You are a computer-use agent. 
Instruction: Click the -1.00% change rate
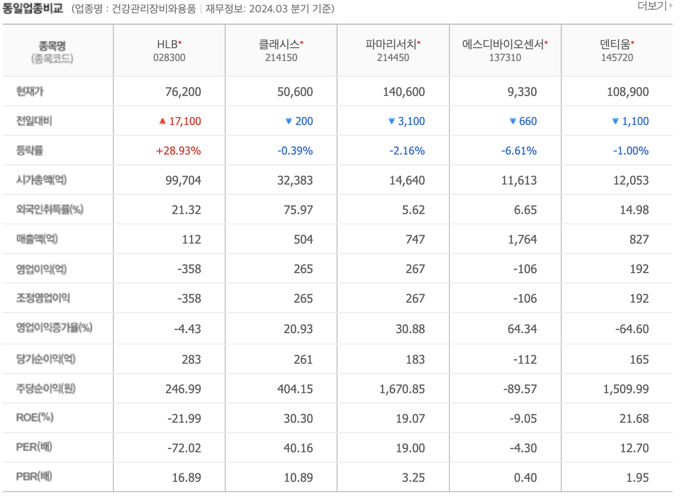coord(631,151)
